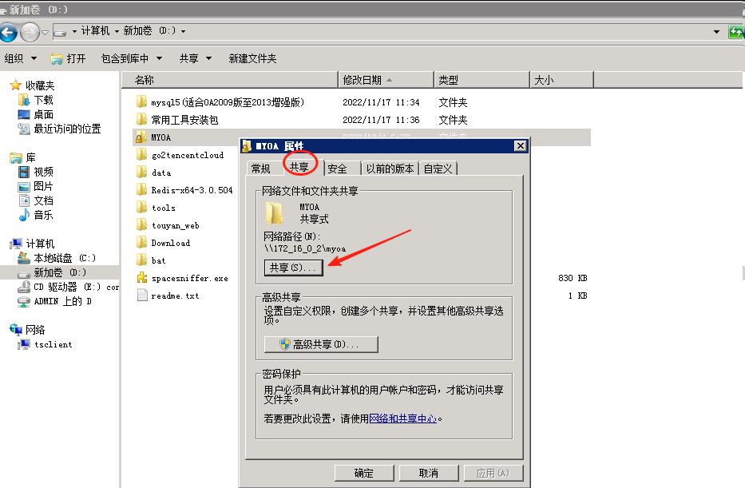
Task: Expand the 新加卷 (D:) breadcrumb arrow
Action: (x=183, y=31)
